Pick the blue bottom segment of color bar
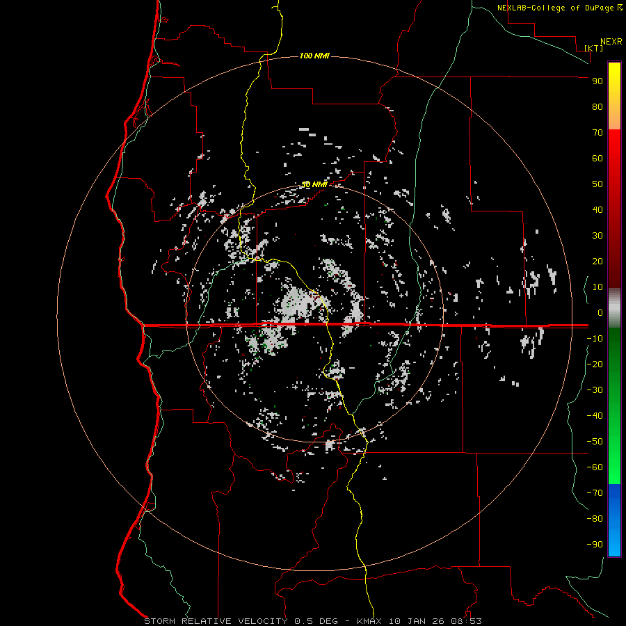626x626 pixels. click(614, 520)
